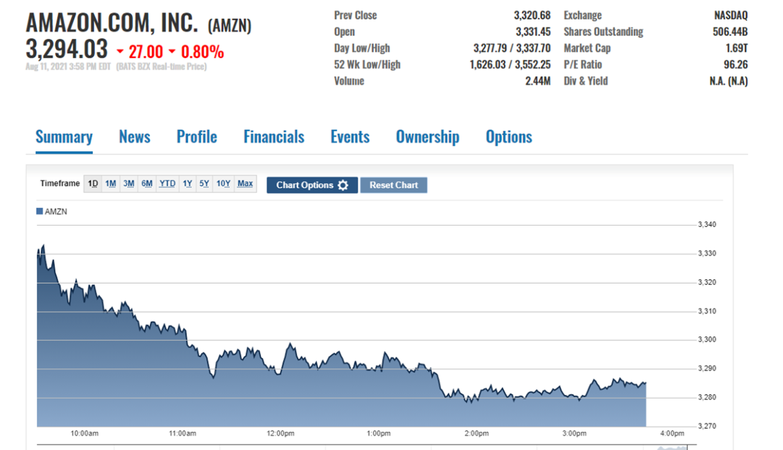Select the YTD timeframe
The image size is (783, 450).
tap(168, 184)
